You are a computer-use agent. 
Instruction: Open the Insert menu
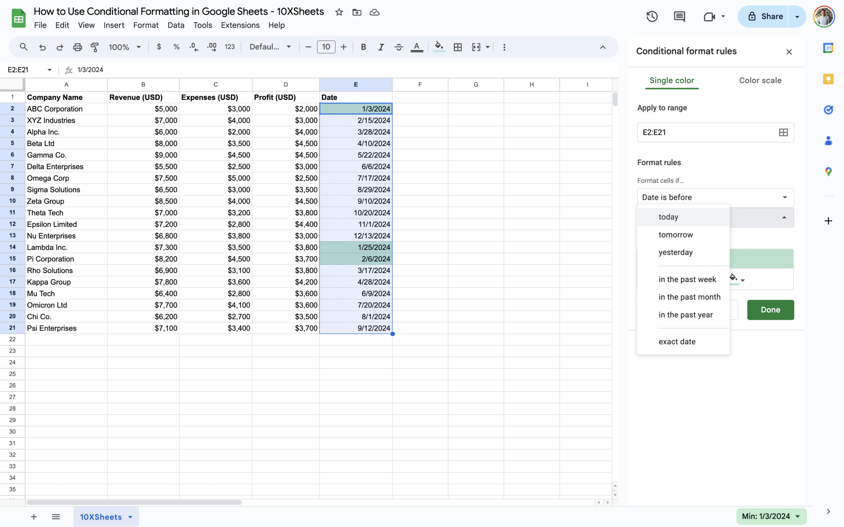(x=114, y=25)
